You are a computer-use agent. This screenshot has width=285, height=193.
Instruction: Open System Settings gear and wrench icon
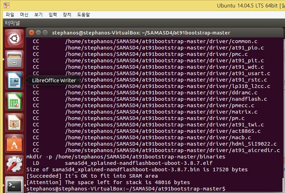coord(14,164)
